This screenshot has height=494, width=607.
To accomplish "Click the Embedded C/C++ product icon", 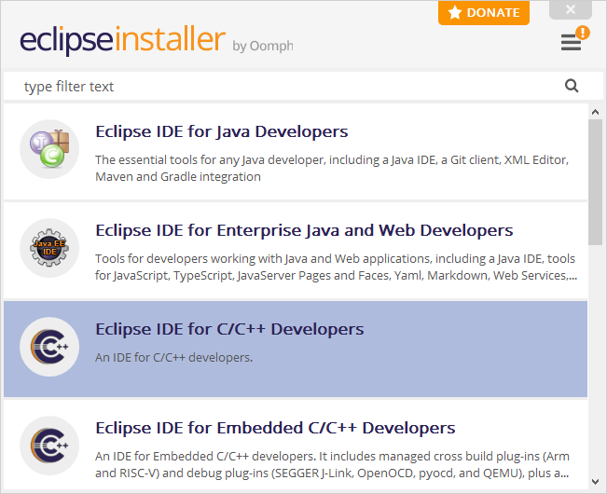I will tap(49, 446).
